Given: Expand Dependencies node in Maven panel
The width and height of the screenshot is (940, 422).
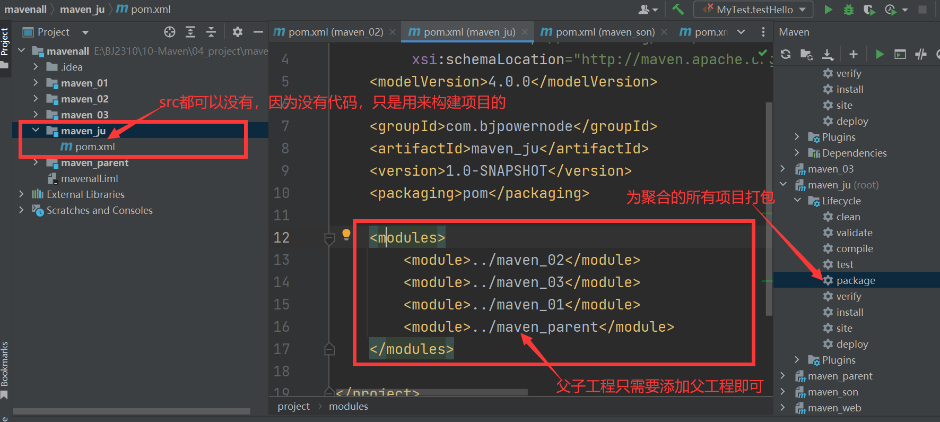Looking at the screenshot, I should [797, 152].
